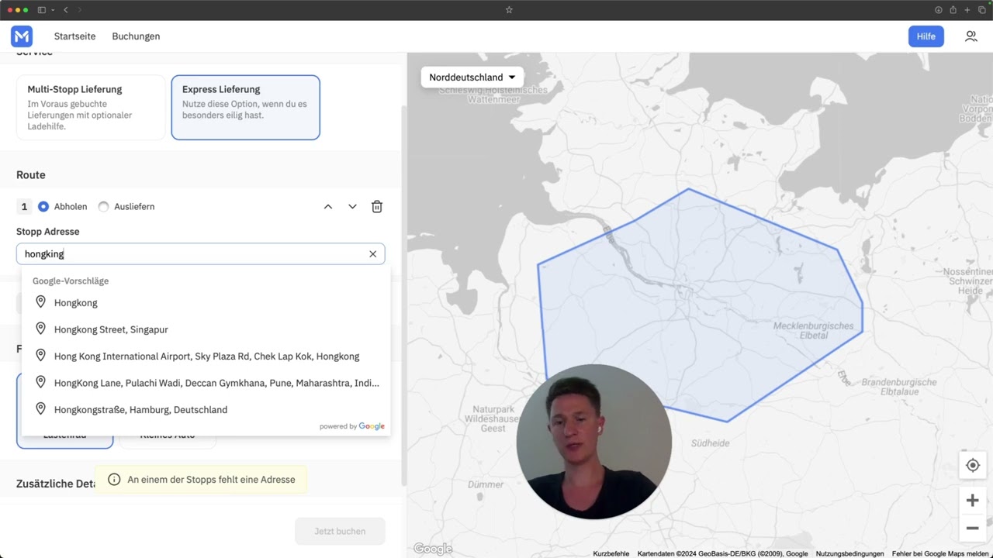Go to Startseite in navigation
993x558 pixels.
75,36
